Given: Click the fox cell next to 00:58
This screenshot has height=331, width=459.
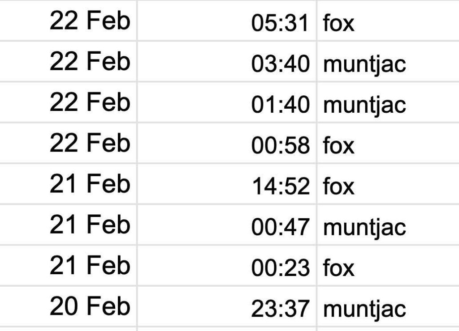Looking at the screenshot, I should point(339,145).
